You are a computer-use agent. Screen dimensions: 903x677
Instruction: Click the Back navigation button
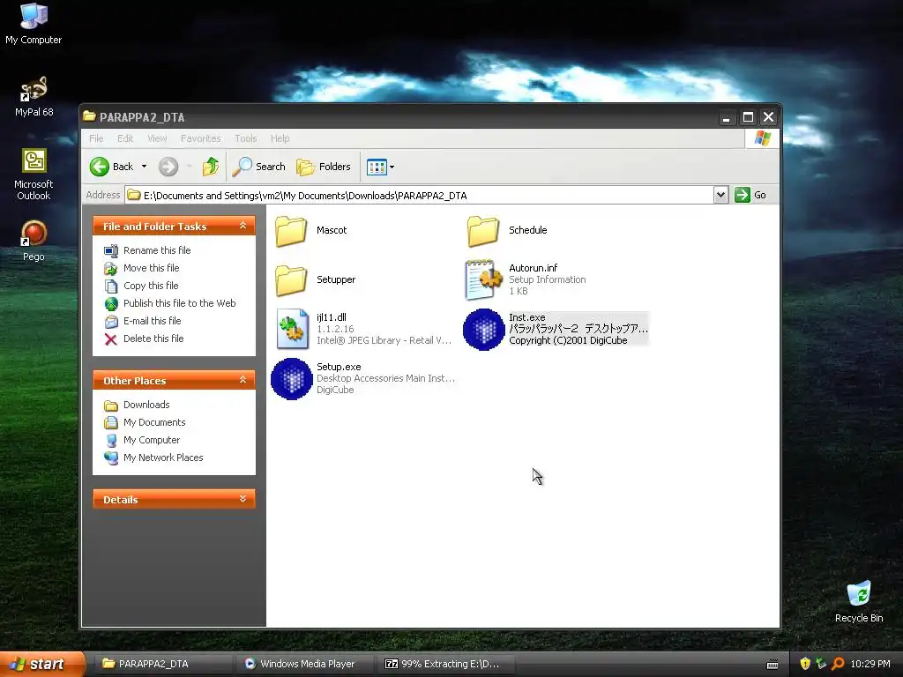[x=112, y=167]
